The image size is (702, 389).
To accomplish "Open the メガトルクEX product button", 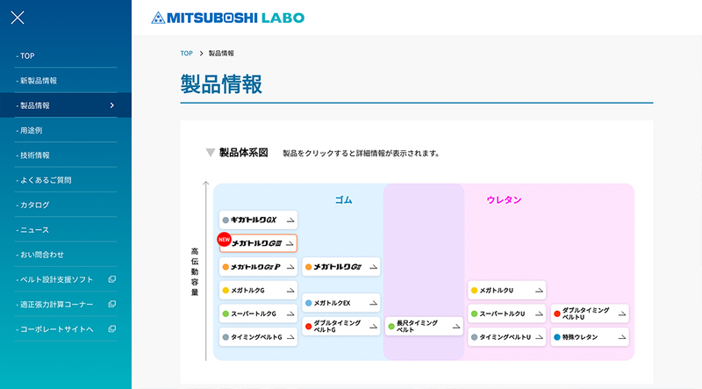I will [341, 303].
